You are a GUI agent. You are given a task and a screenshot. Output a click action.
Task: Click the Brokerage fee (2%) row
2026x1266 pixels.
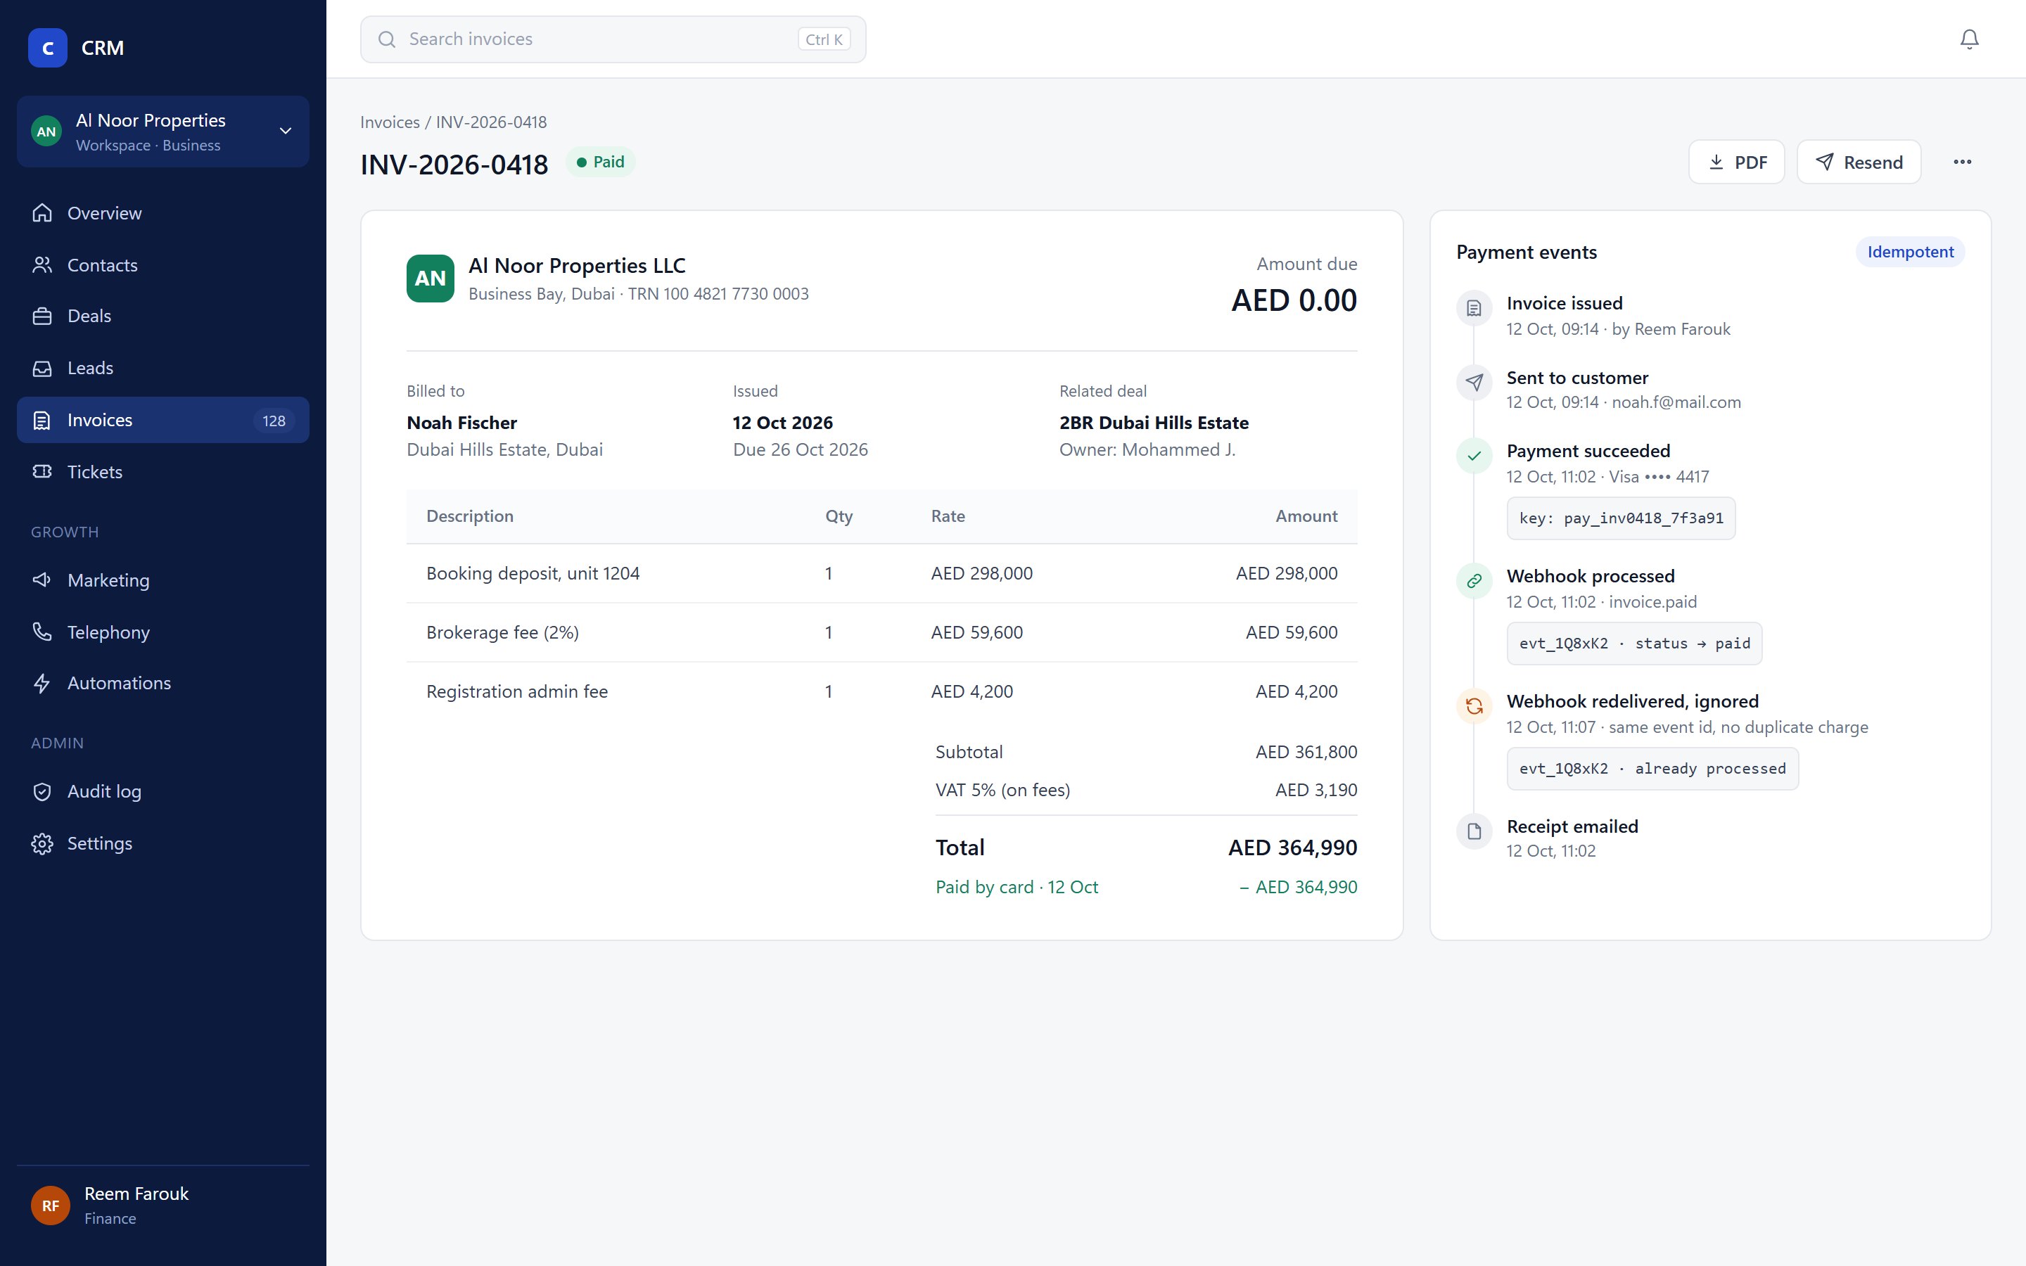tap(881, 632)
